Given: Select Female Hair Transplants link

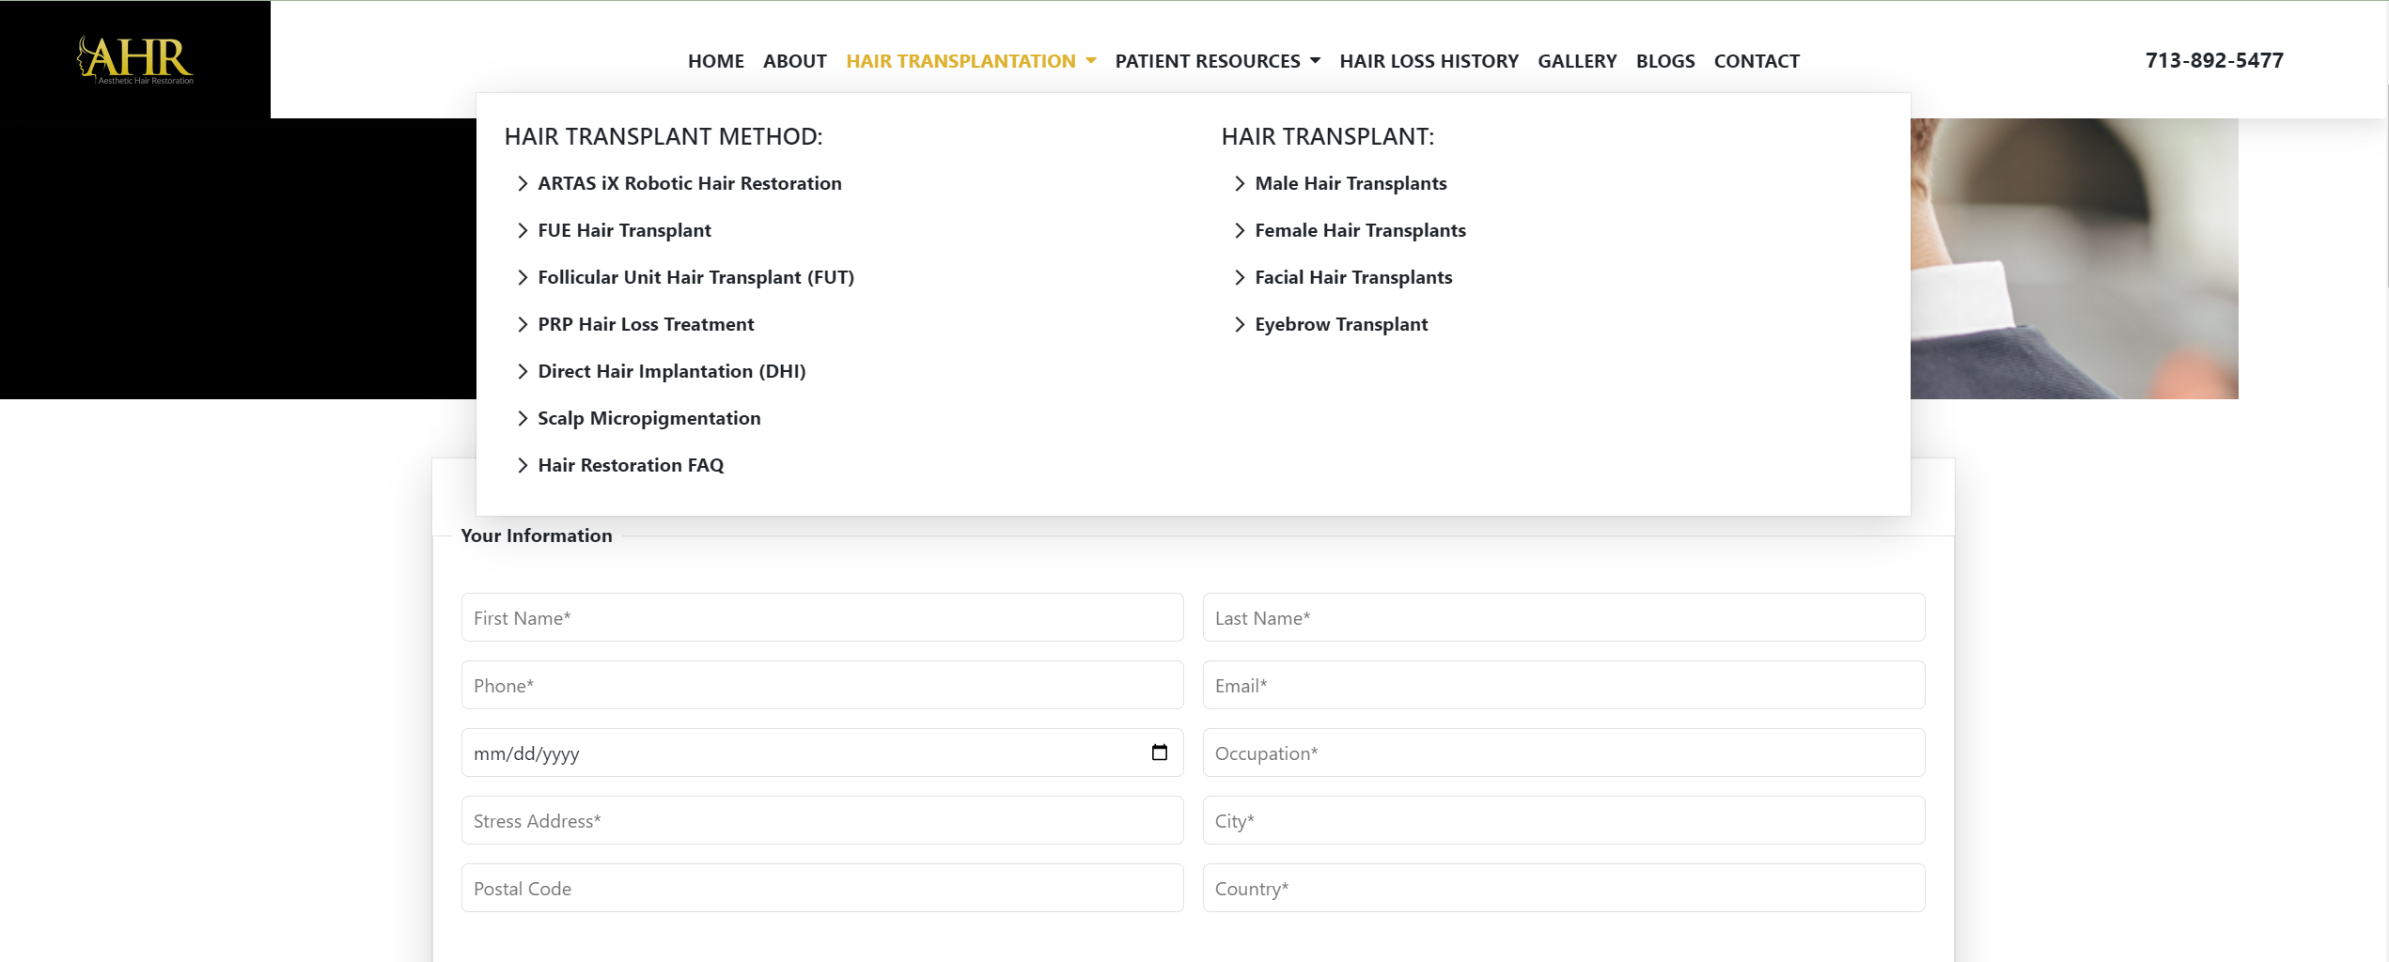Looking at the screenshot, I should [x=1359, y=231].
